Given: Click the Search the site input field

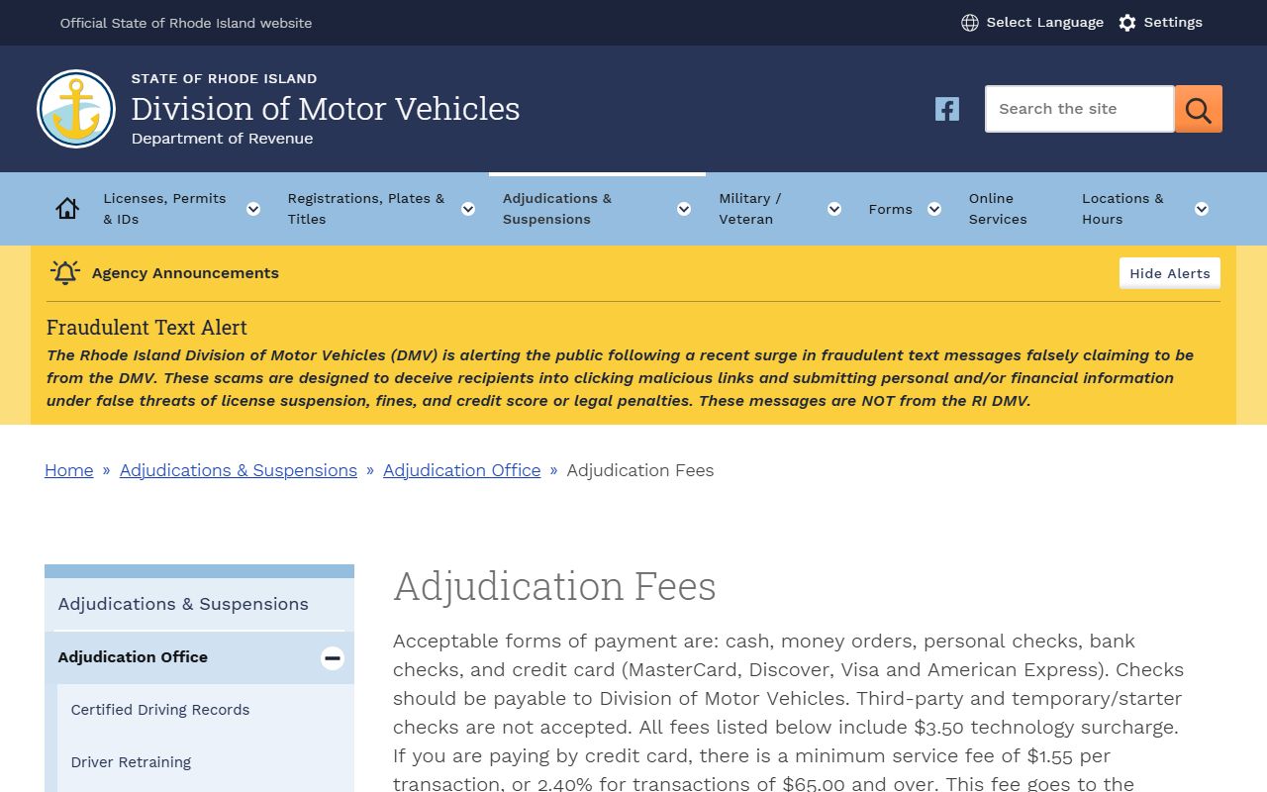Looking at the screenshot, I should tap(1080, 109).
